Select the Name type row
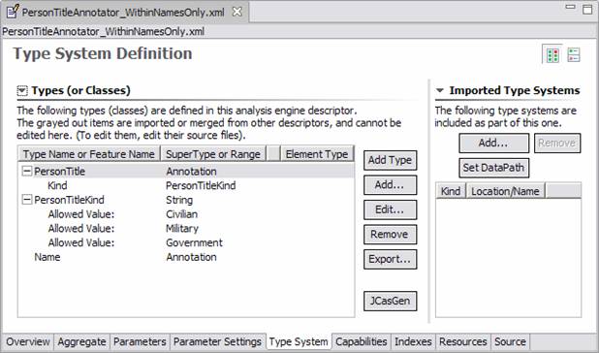The image size is (599, 353). click(x=186, y=257)
